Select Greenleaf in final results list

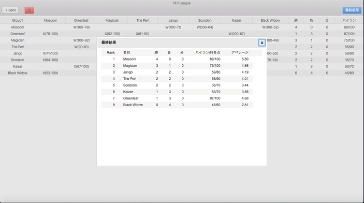[x=131, y=98]
